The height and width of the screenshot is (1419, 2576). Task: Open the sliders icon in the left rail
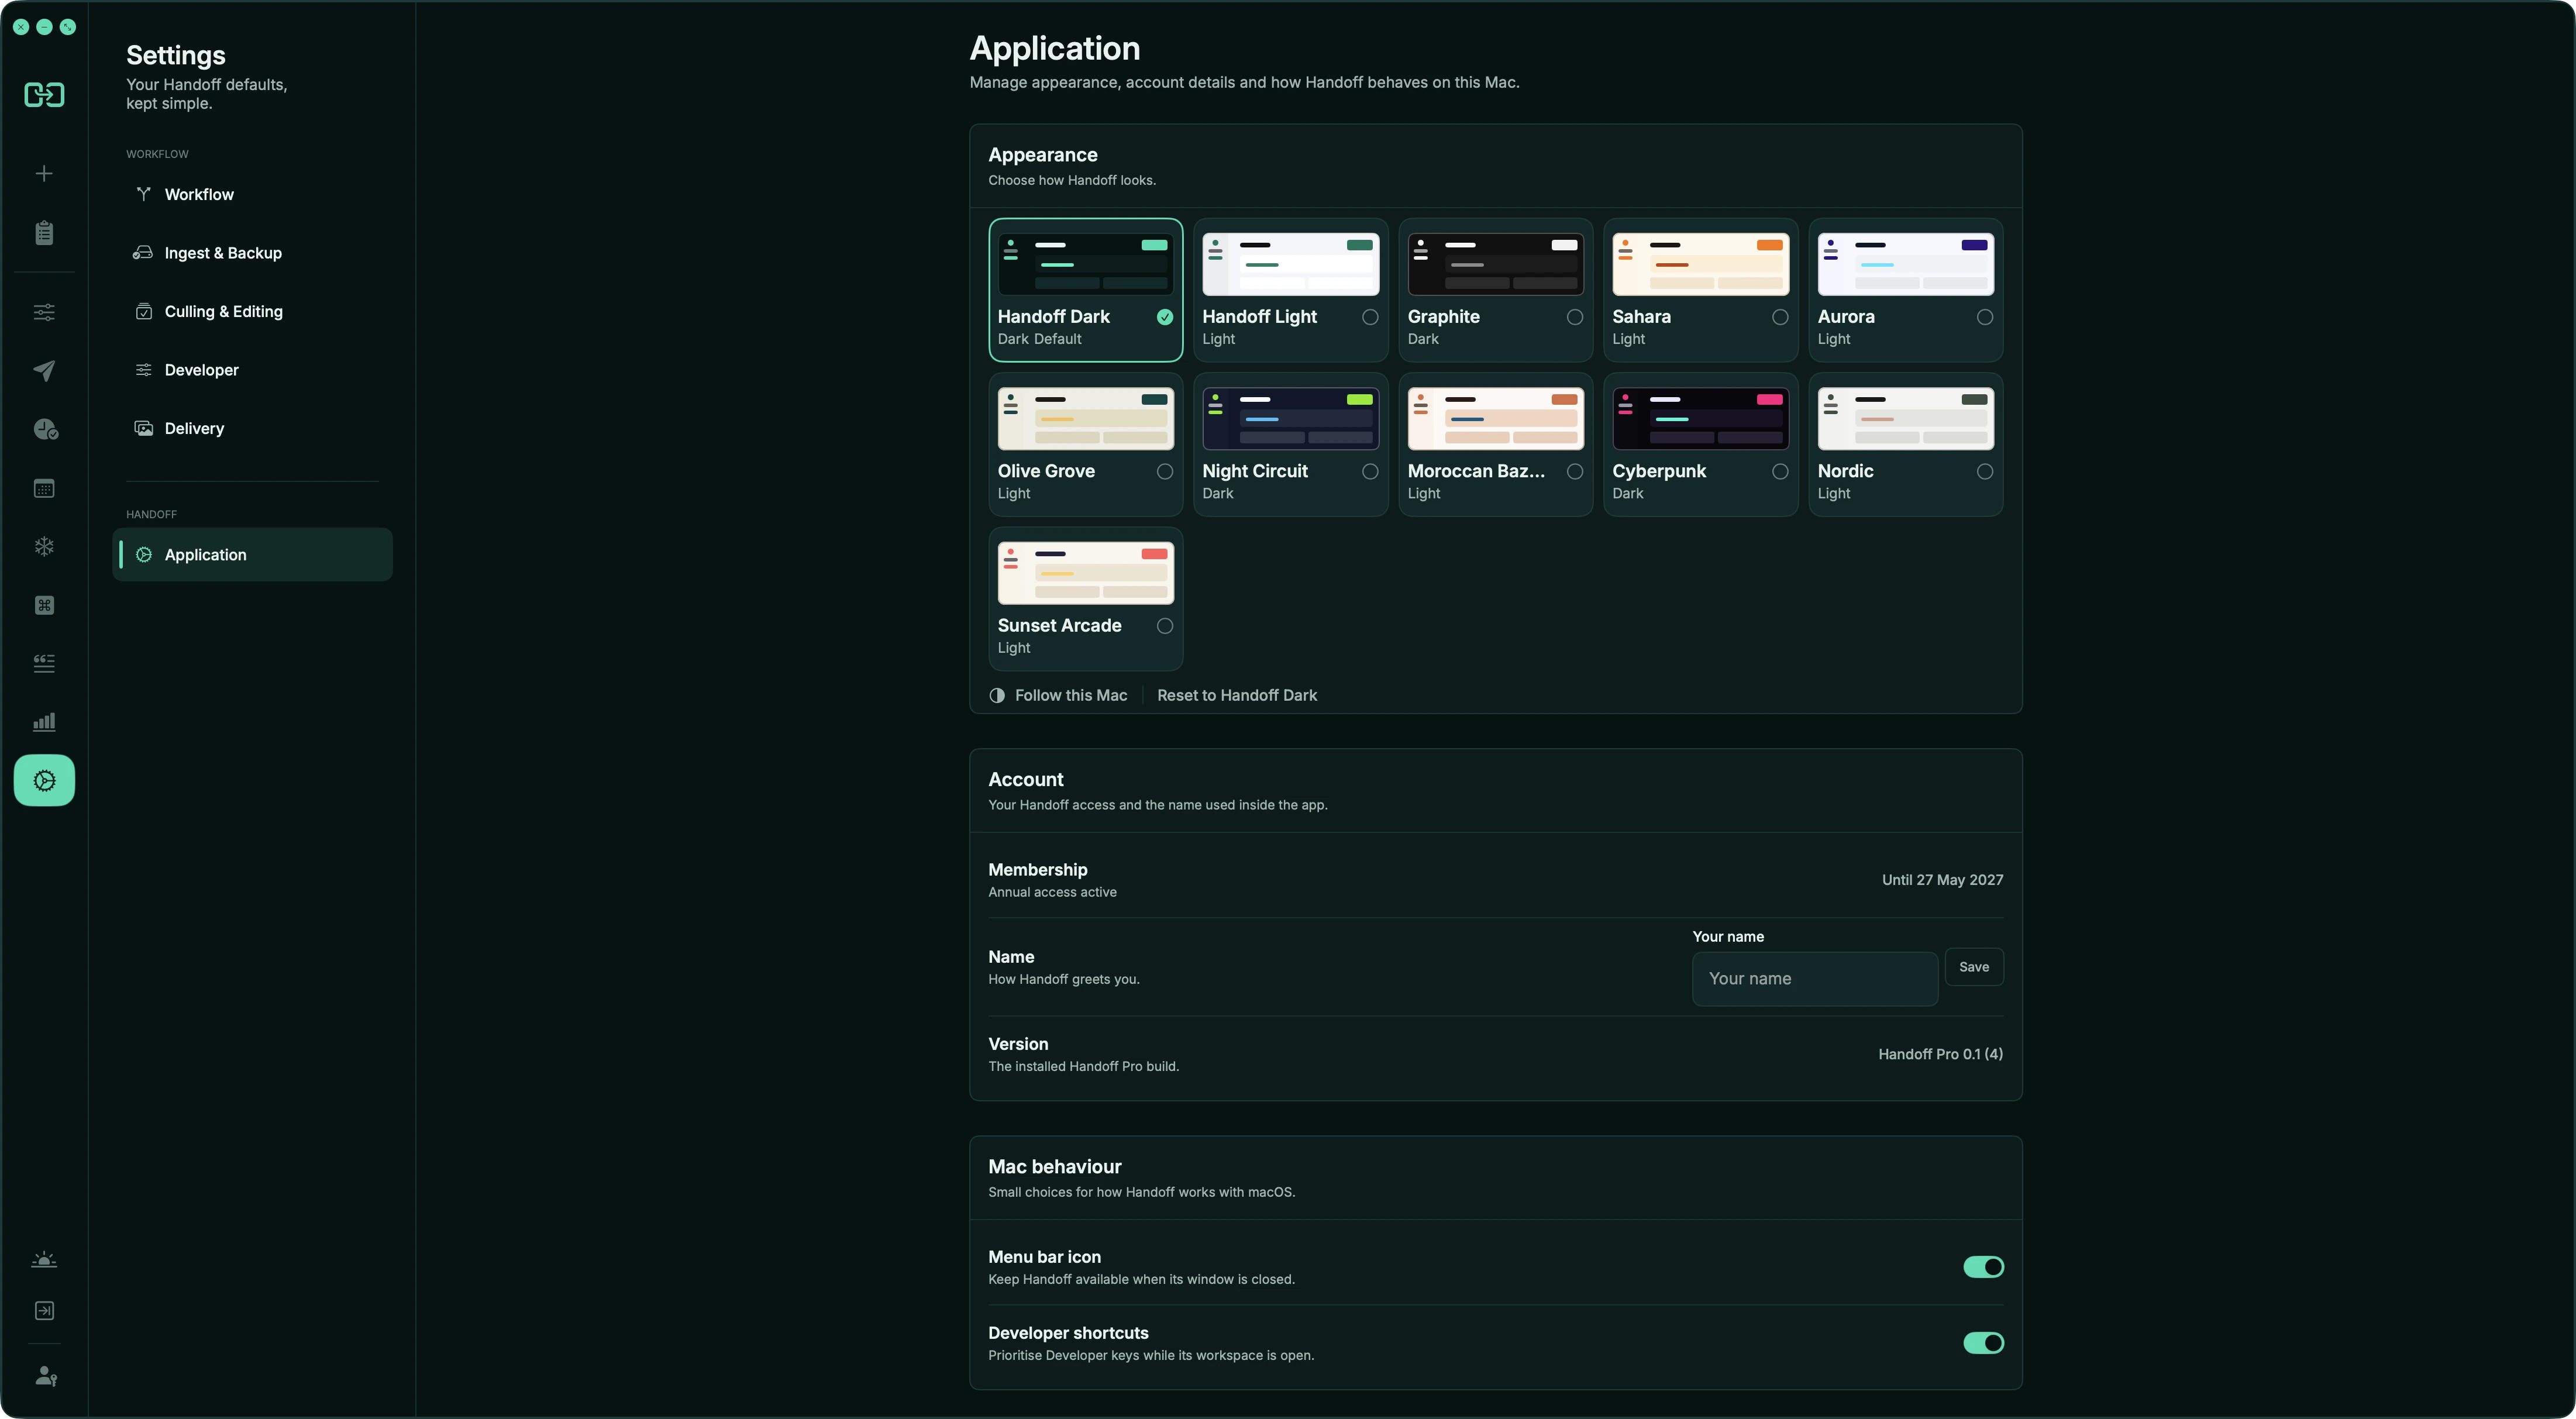pos(44,312)
